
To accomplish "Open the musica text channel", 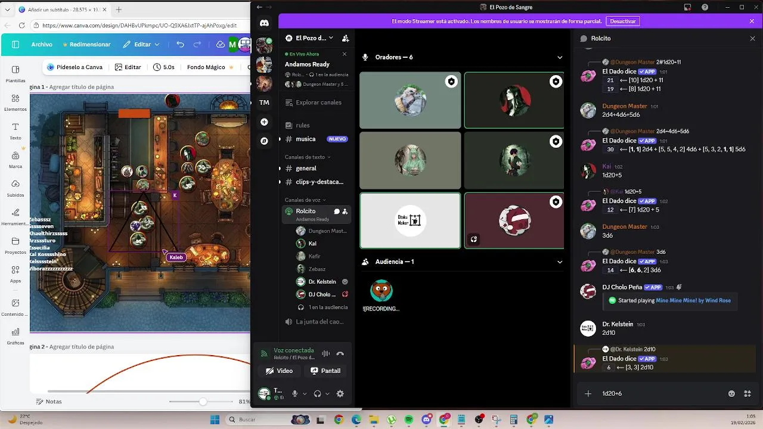I will [x=316, y=139].
